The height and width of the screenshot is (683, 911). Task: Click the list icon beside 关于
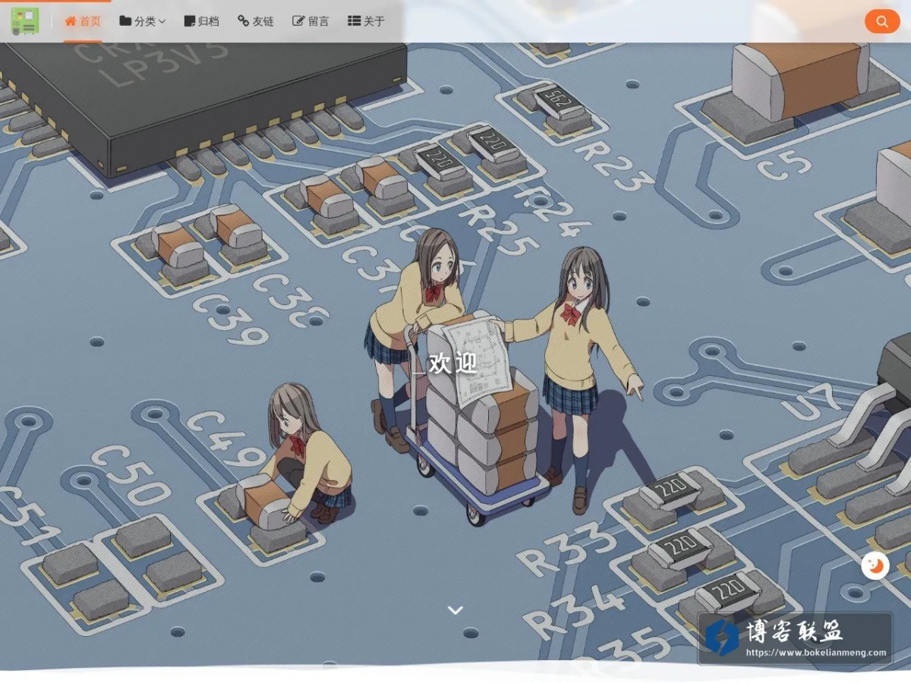[x=354, y=21]
